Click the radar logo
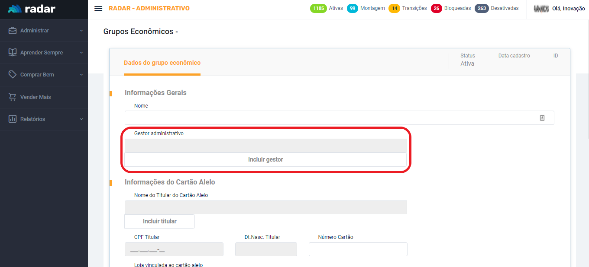This screenshot has height=267, width=589. click(x=32, y=9)
